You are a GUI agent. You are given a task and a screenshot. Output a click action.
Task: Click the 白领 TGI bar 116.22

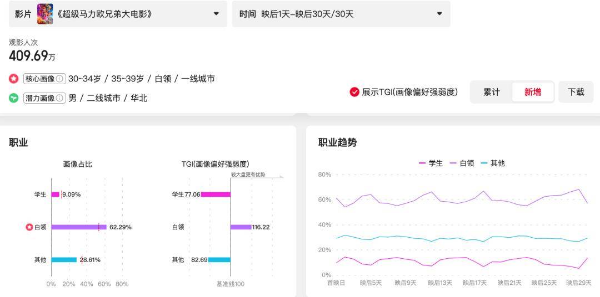point(241,227)
